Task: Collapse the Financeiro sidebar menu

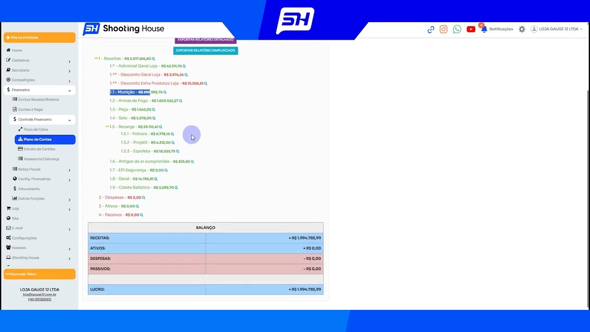Action: (39, 90)
